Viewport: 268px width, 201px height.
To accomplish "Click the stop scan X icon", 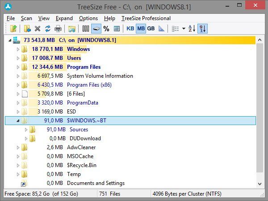I will [38, 29].
